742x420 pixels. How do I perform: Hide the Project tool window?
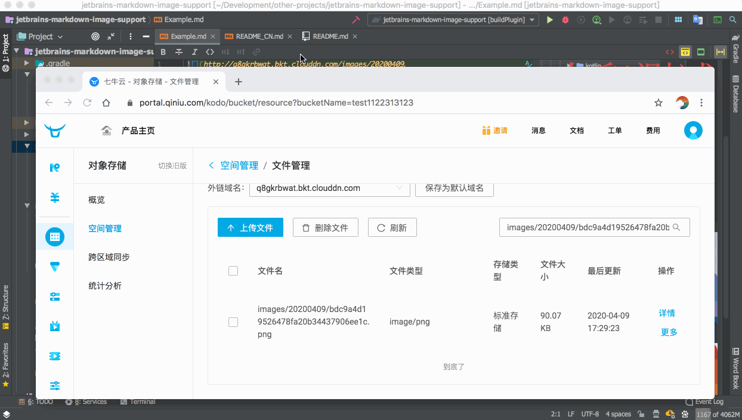(x=146, y=36)
